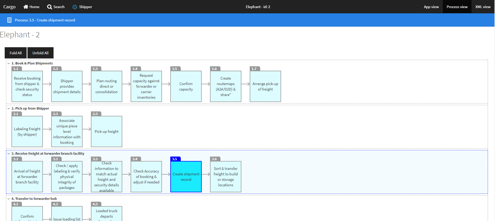Select the Process view tab
This screenshot has height=221, width=495.
coord(457,7)
